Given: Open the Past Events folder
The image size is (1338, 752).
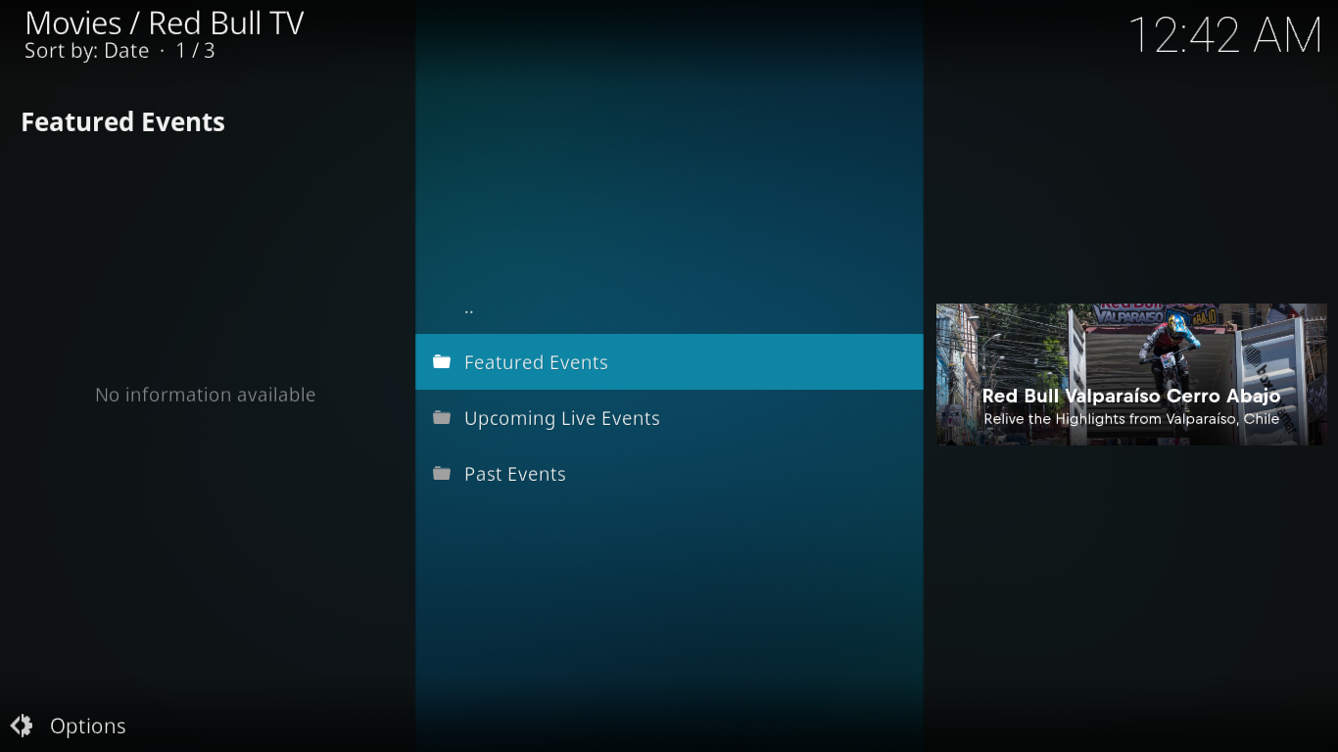Looking at the screenshot, I should 669,474.
